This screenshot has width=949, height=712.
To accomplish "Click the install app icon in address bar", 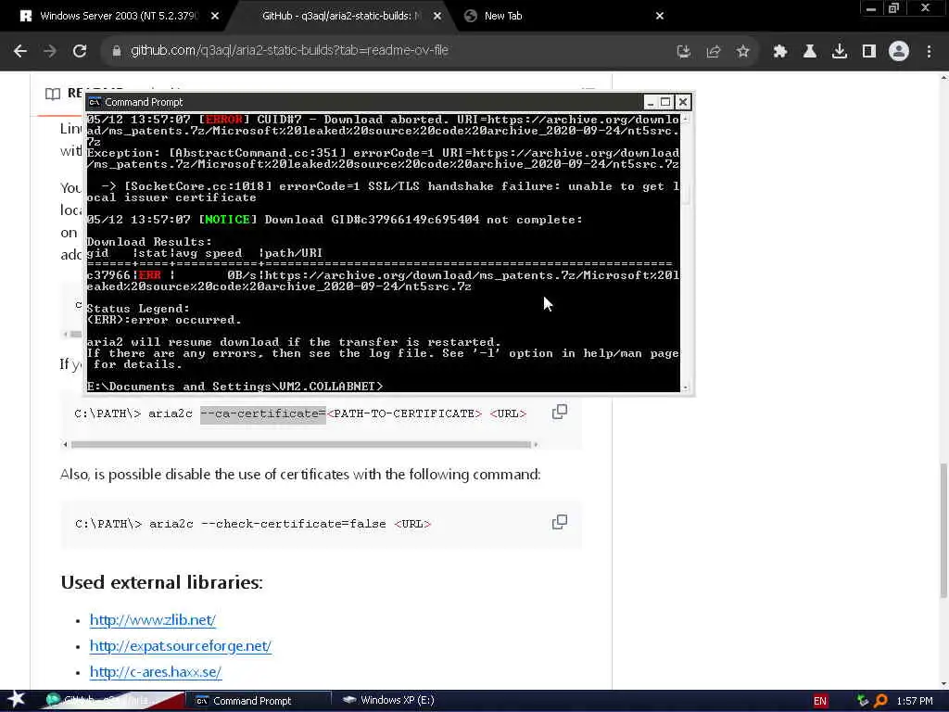I will pyautogui.click(x=684, y=52).
